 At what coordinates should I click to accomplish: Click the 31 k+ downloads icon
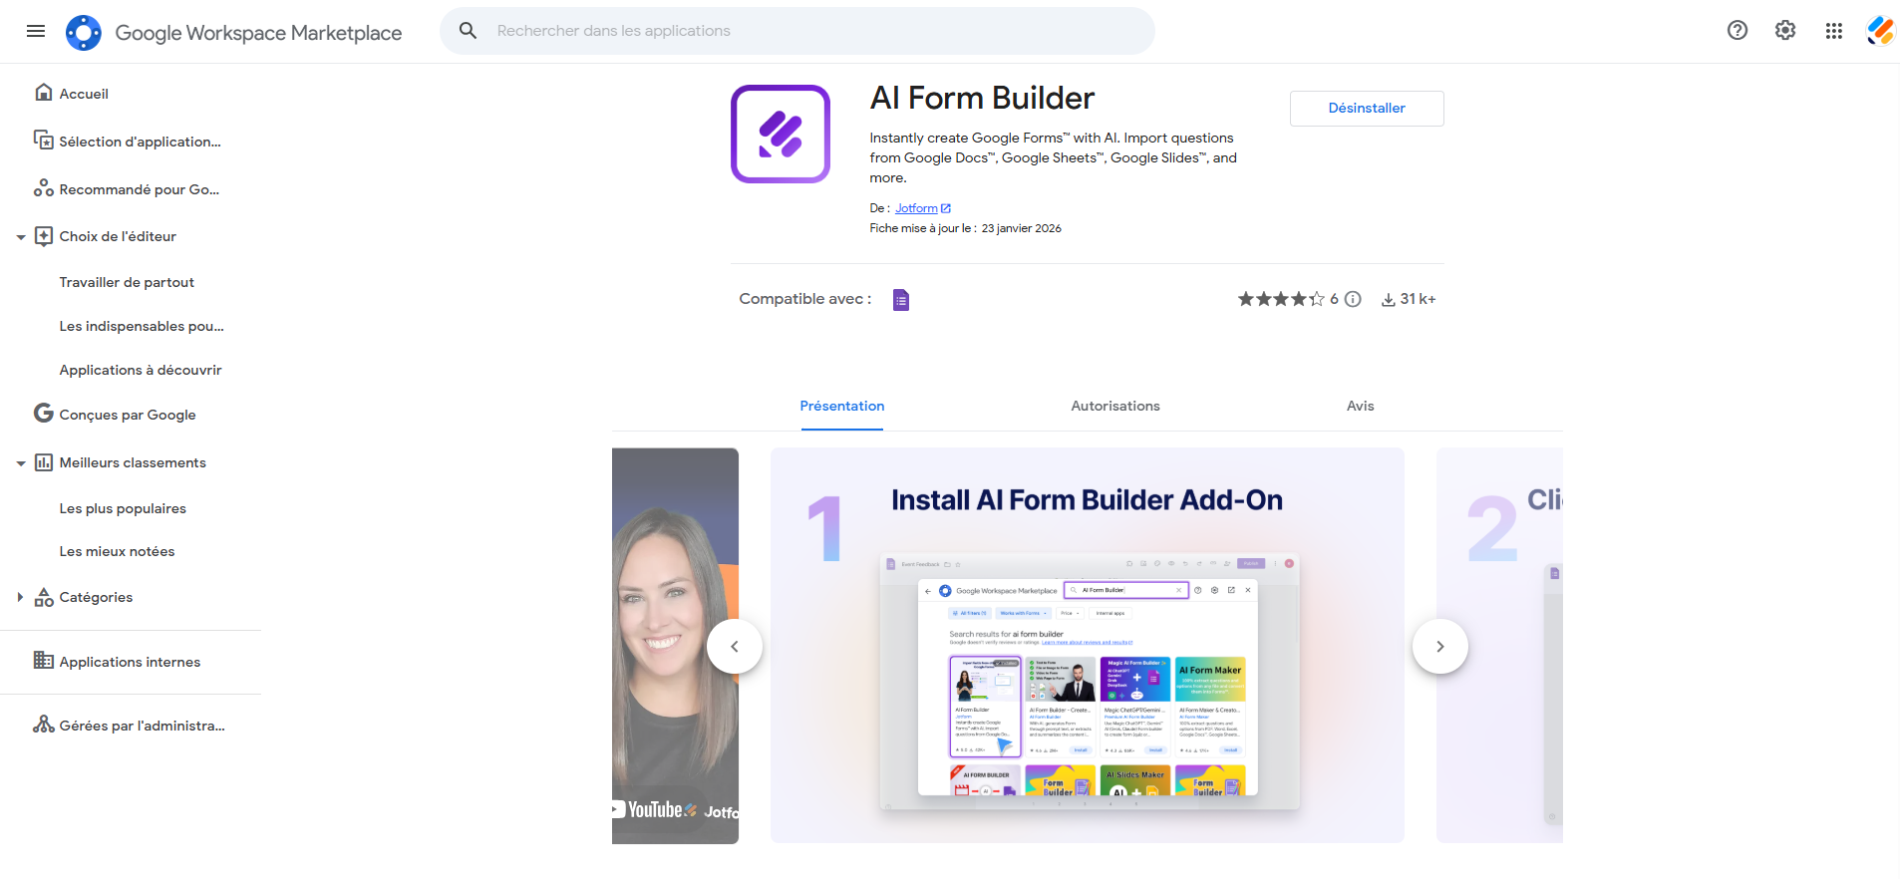pos(1388,300)
